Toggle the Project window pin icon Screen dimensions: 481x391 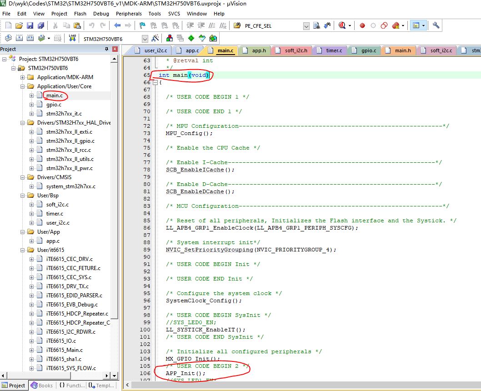(107, 49)
